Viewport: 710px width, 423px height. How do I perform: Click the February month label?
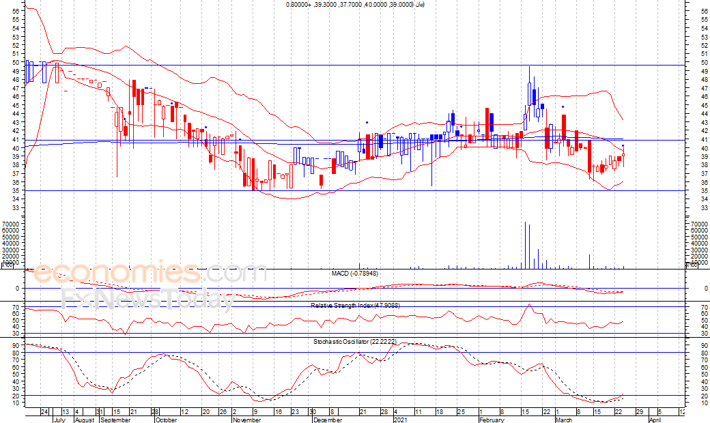[x=491, y=420]
